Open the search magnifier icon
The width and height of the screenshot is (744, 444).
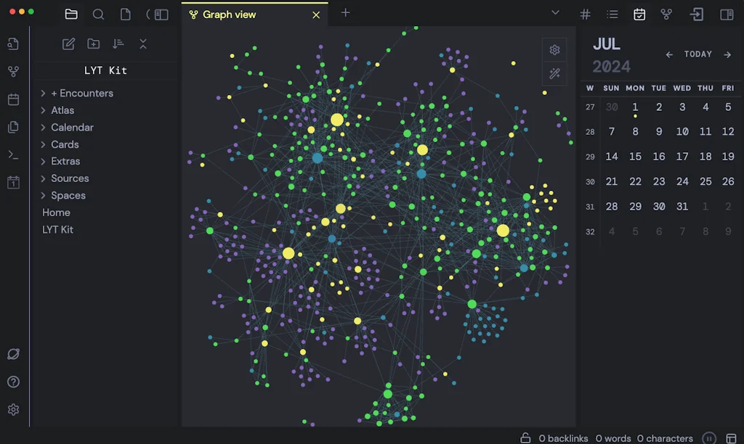(x=98, y=15)
